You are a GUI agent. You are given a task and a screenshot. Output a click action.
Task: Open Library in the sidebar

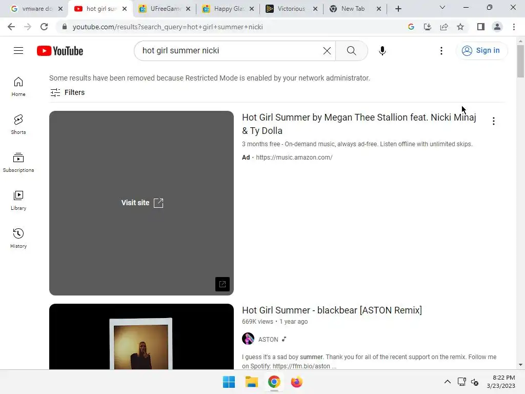pos(18,201)
